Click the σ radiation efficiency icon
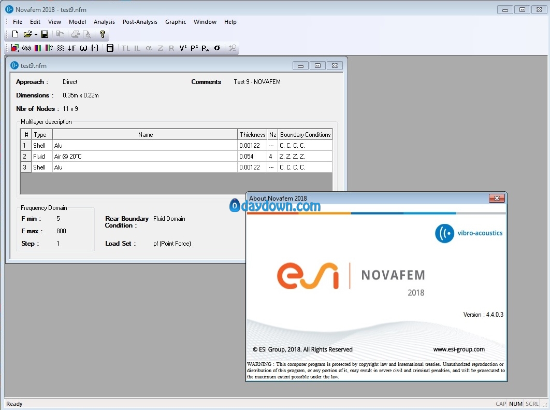The image size is (550, 410). point(217,48)
